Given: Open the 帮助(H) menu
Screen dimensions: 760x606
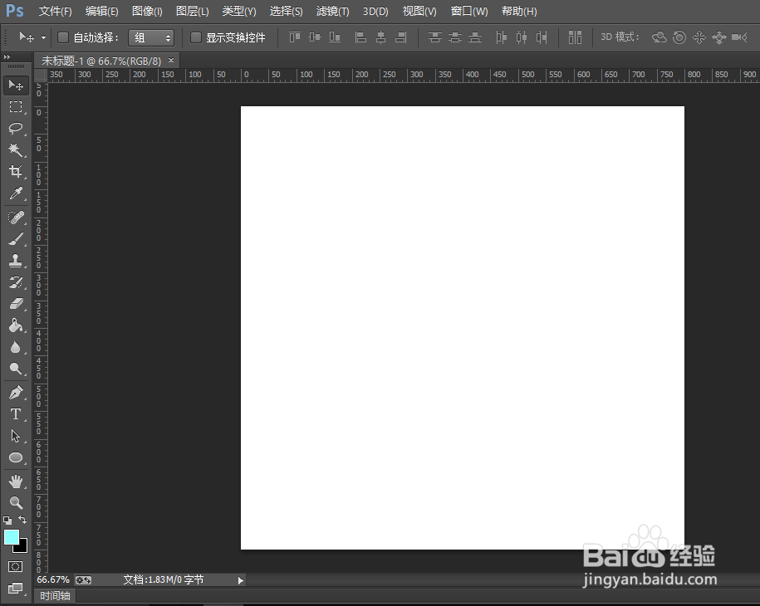Looking at the screenshot, I should click(519, 11).
